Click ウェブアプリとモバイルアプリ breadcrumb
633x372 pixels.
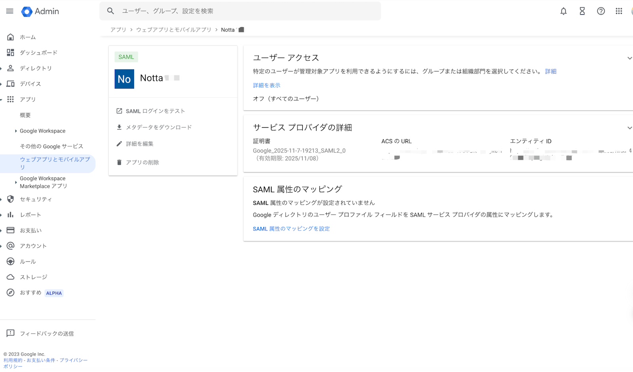point(174,30)
